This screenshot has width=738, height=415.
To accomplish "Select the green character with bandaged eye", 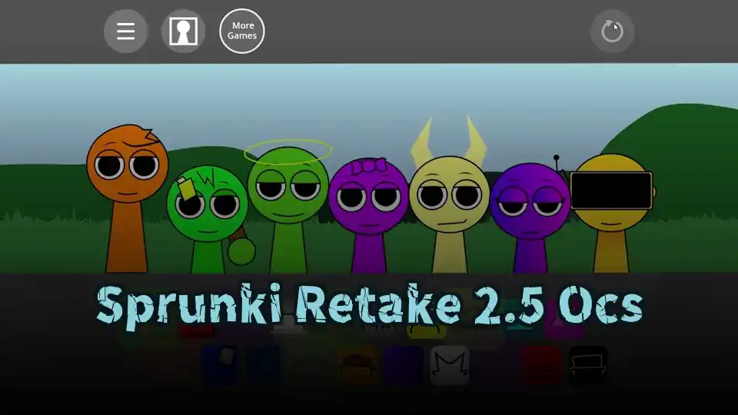I will (x=209, y=219).
